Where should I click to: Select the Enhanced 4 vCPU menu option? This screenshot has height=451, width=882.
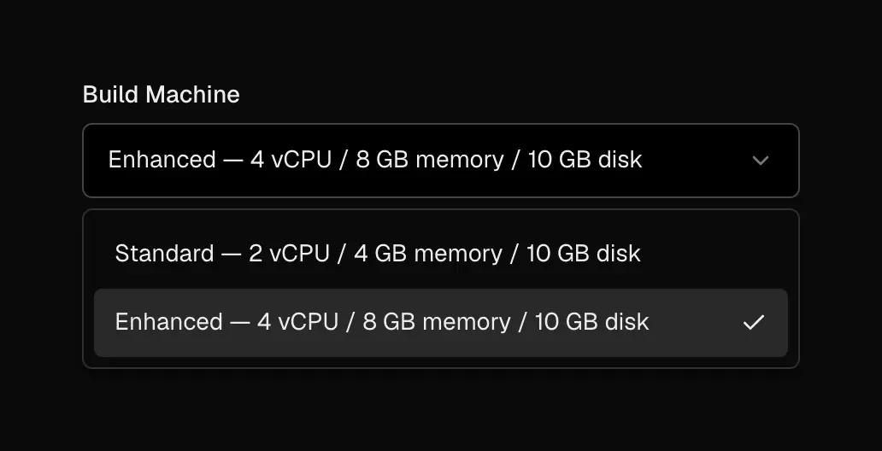[x=440, y=323]
